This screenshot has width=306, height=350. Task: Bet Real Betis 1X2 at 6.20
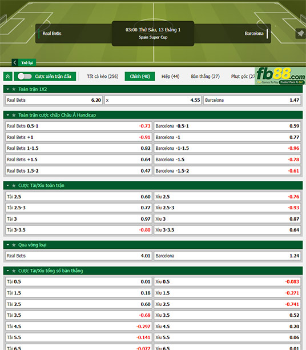click(x=54, y=100)
